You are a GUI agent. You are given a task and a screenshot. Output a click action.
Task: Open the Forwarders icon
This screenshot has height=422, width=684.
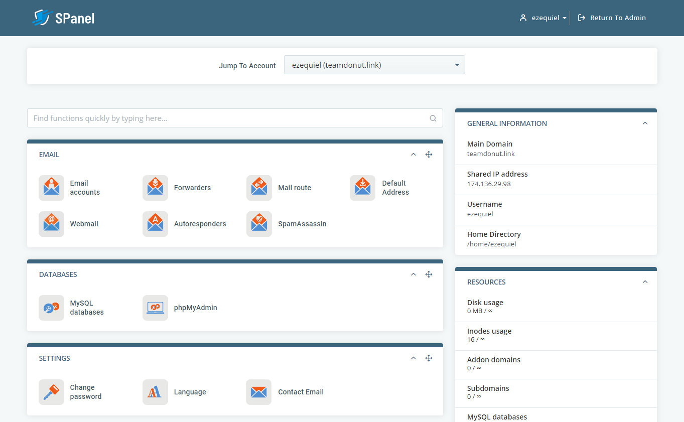[155, 188]
